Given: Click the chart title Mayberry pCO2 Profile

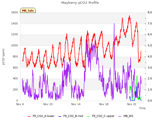Looking at the screenshot, I should (x=80, y=3).
